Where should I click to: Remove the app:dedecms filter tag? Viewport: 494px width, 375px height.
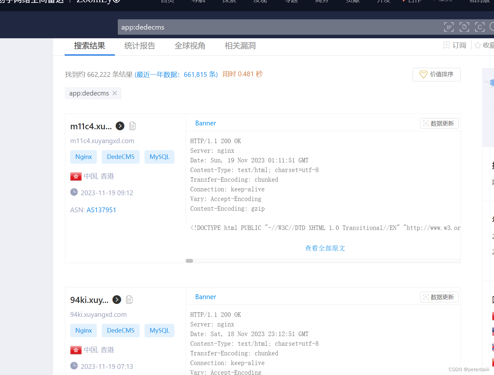point(115,93)
